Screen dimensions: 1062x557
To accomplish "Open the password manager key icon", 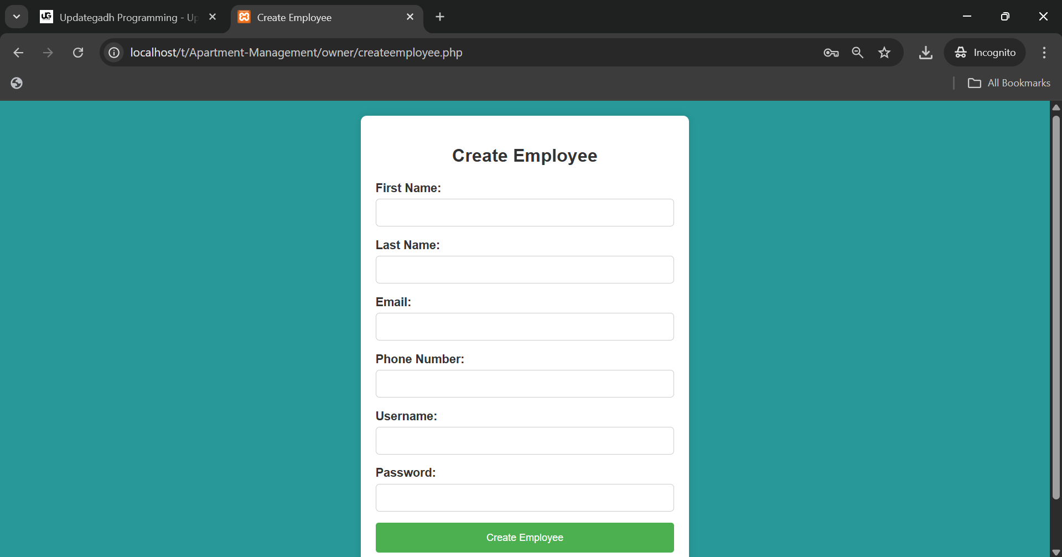I will [x=831, y=53].
